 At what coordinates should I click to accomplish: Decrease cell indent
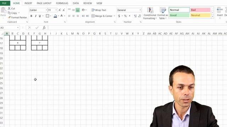[x=83, y=16]
